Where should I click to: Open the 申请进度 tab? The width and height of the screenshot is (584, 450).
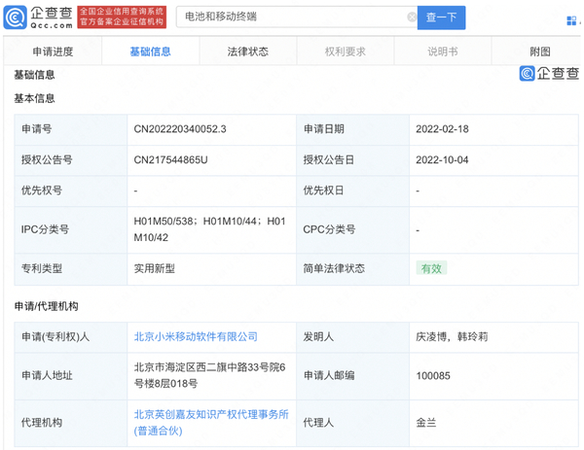[x=53, y=52]
